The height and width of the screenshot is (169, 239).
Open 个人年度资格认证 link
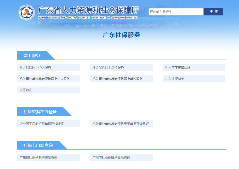[194, 67]
